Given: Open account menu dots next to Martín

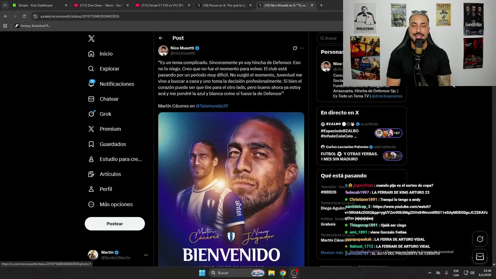Looking at the screenshot, I should (x=146, y=255).
